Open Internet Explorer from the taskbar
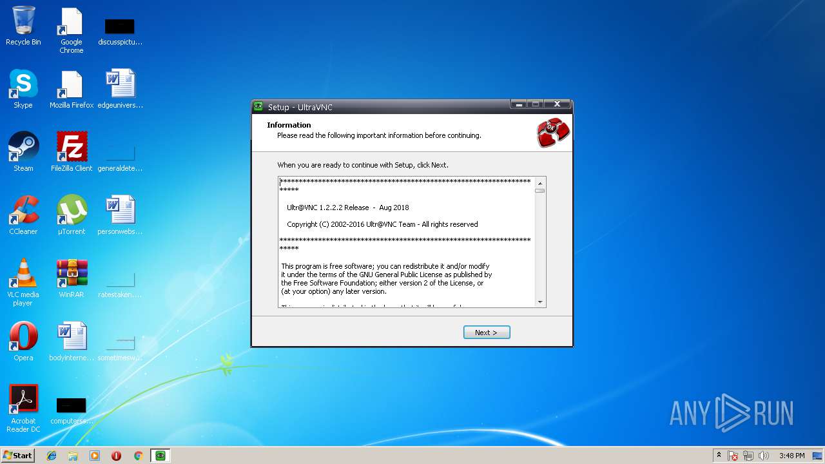The width and height of the screenshot is (825, 464). click(52, 456)
